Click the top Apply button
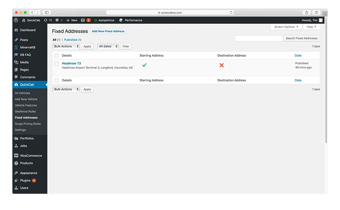Viewport: 340px width, 210px height. point(87,46)
